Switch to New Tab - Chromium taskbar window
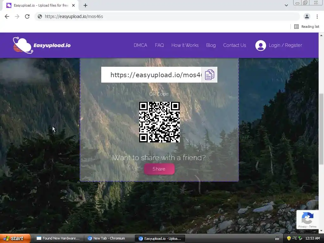The height and width of the screenshot is (243, 324). pyautogui.click(x=109, y=239)
